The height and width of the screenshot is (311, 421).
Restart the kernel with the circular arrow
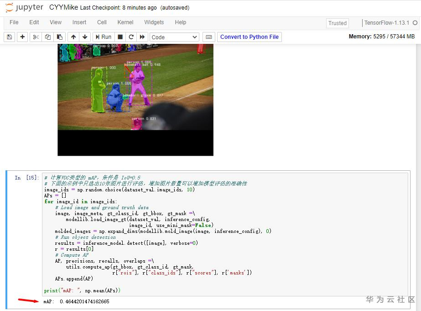pos(131,37)
